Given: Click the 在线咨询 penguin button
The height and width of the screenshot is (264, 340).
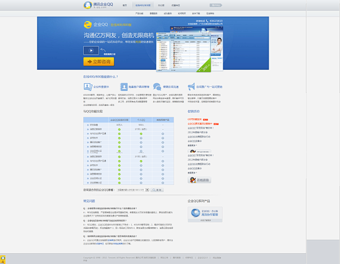Looking at the screenshot, I should click(199, 180).
